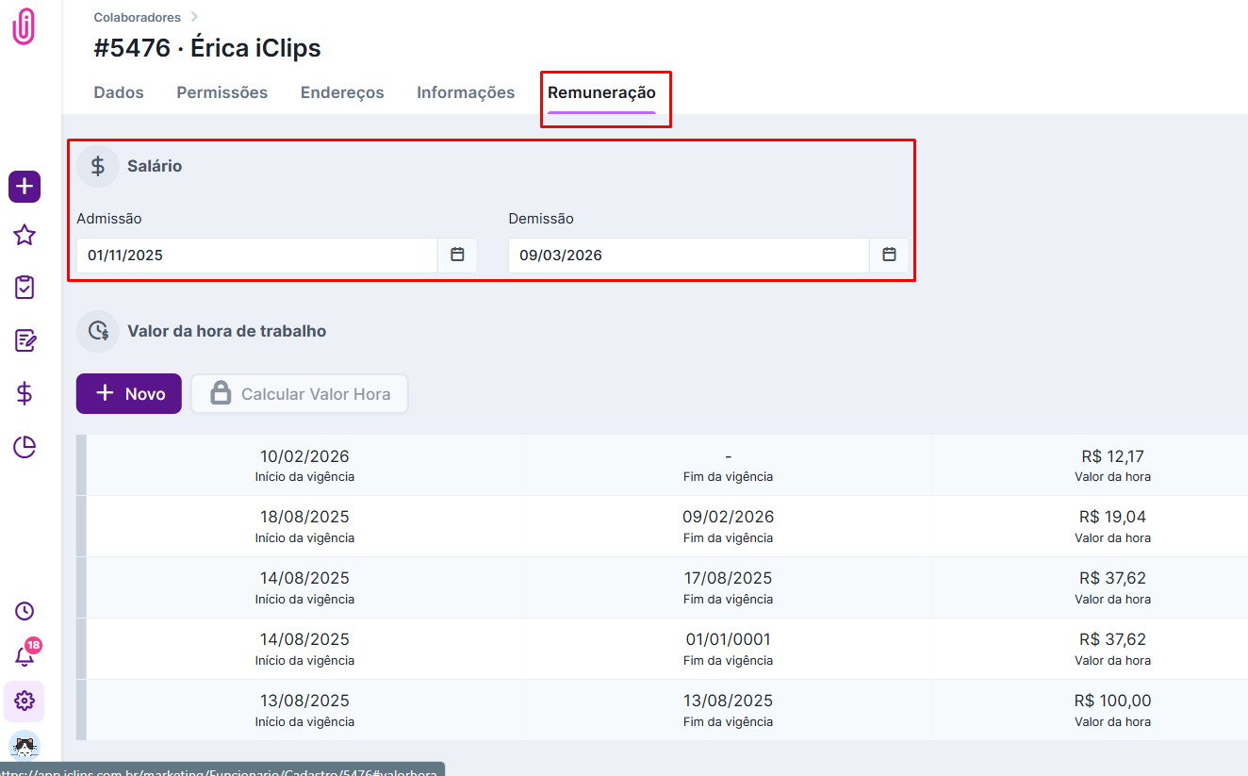Switch to the Permissões tab
1248x776 pixels.
(x=222, y=92)
